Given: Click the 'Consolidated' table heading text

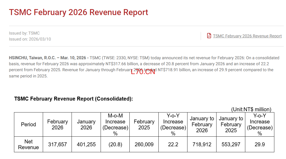Looking at the screenshot, I should coord(73,99).
